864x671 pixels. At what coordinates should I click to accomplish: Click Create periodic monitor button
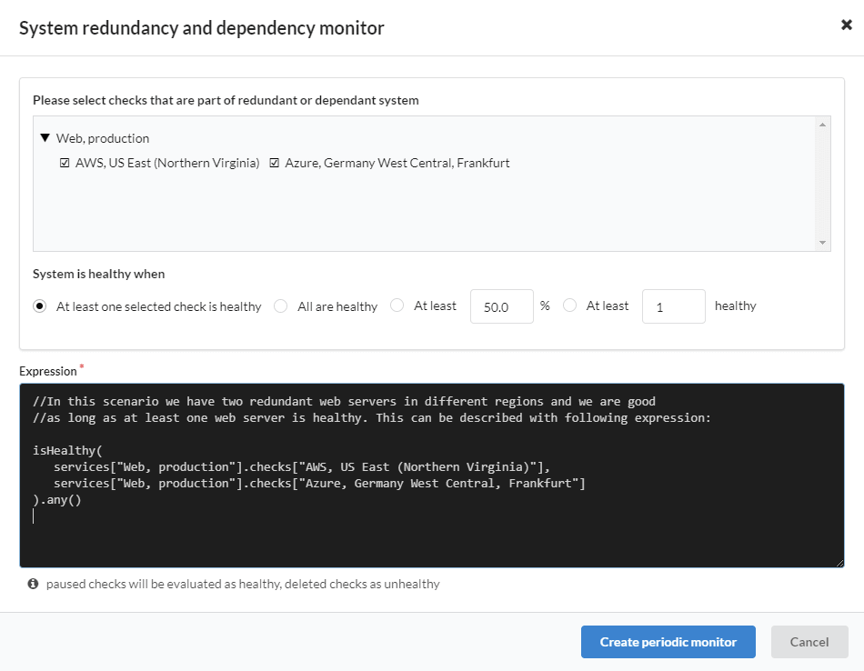point(668,642)
